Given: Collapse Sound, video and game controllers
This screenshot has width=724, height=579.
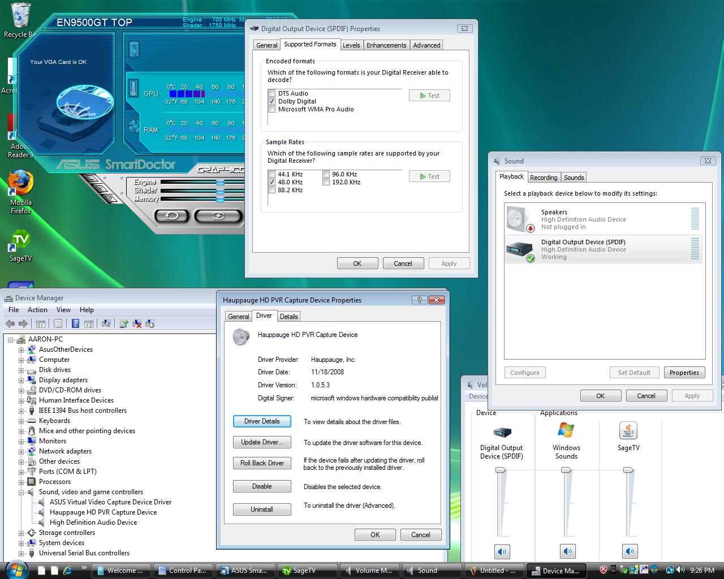Looking at the screenshot, I should pyautogui.click(x=21, y=492).
